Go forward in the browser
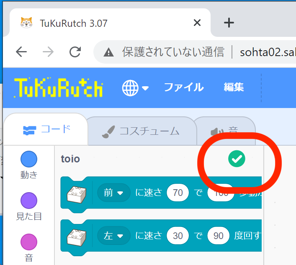The image size is (296, 265). (x=48, y=52)
